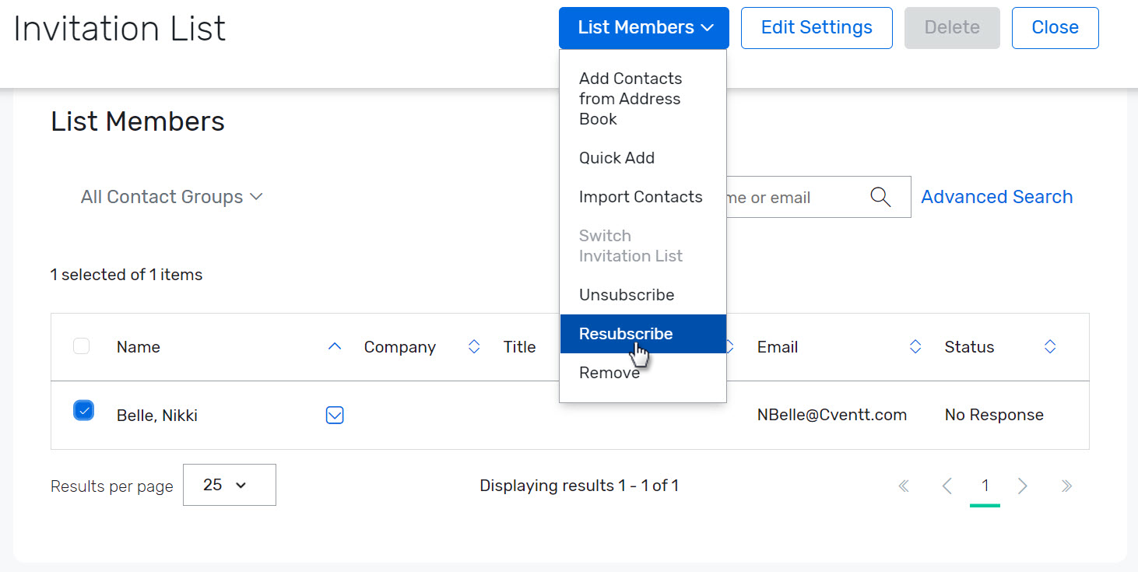Click the first-page double-chevron pagination icon
The image size is (1138, 572).
(x=904, y=486)
